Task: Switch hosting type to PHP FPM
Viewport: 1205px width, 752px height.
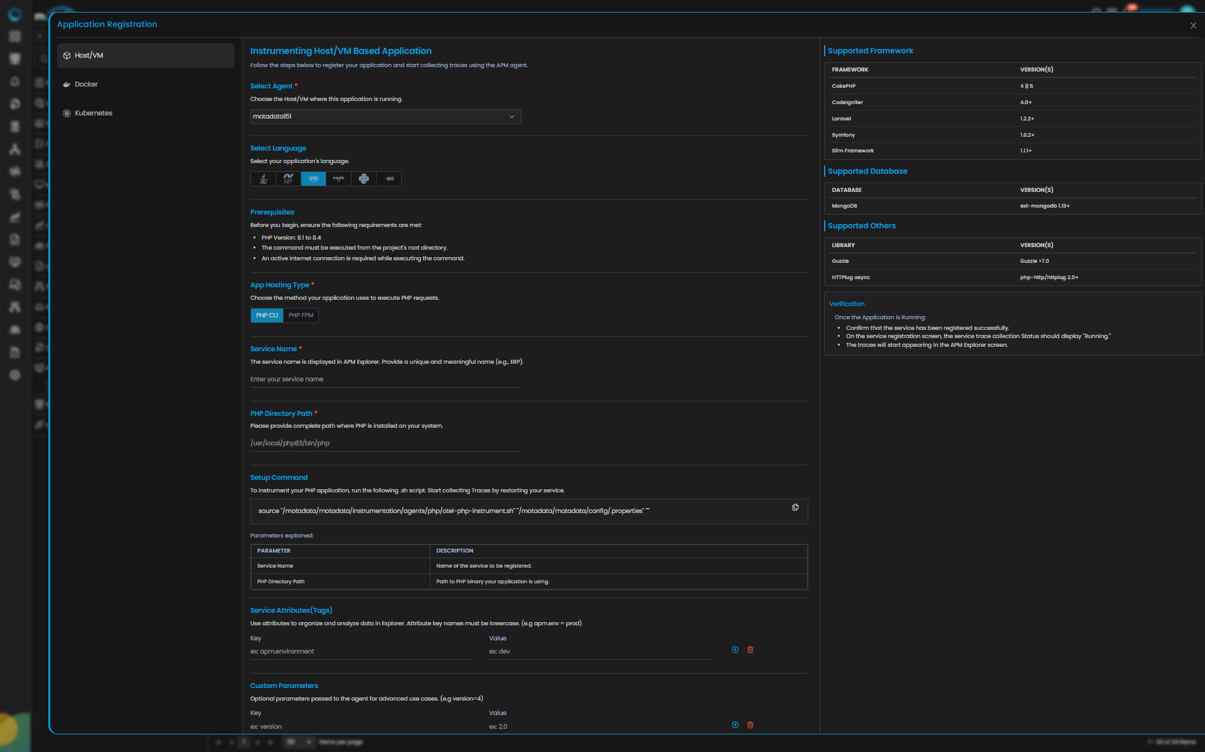Action: point(301,315)
